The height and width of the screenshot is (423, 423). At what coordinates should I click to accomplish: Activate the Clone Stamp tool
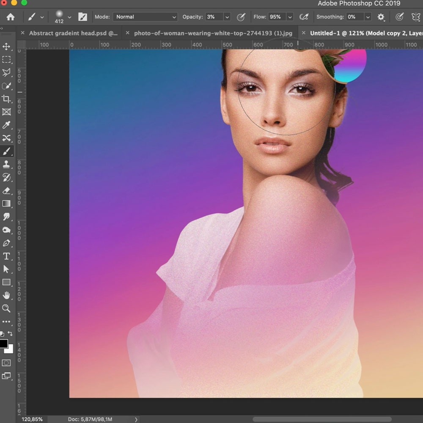pos(6,165)
